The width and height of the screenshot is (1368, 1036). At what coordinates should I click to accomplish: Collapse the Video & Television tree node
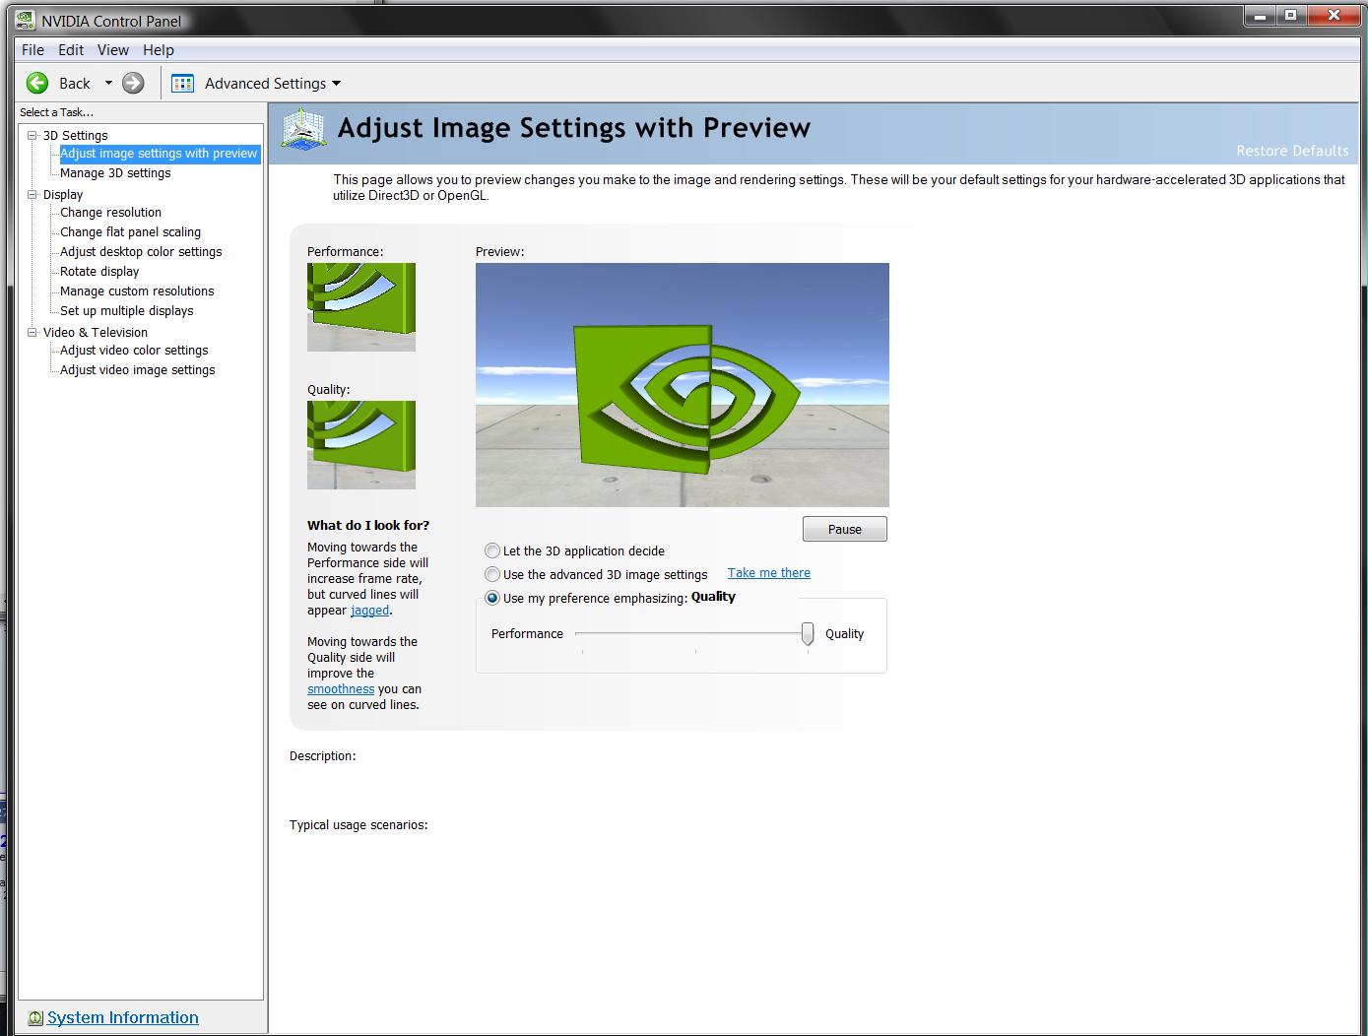click(x=33, y=332)
